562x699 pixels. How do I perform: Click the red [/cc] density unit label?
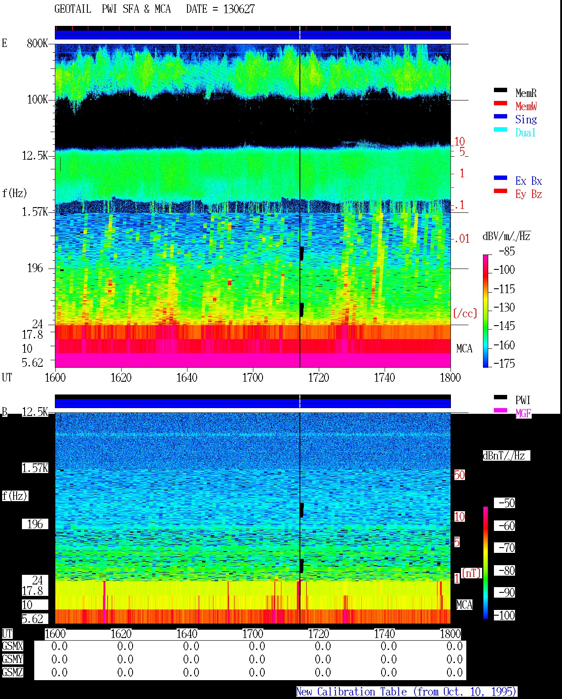pyautogui.click(x=465, y=313)
